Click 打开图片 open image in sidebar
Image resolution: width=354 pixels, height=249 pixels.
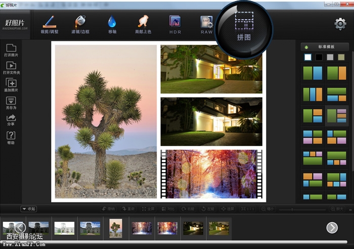[11, 51]
